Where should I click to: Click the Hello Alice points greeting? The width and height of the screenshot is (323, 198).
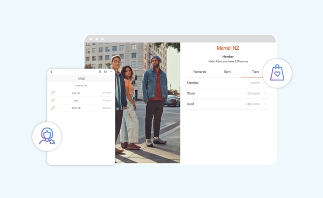pyautogui.click(x=228, y=61)
